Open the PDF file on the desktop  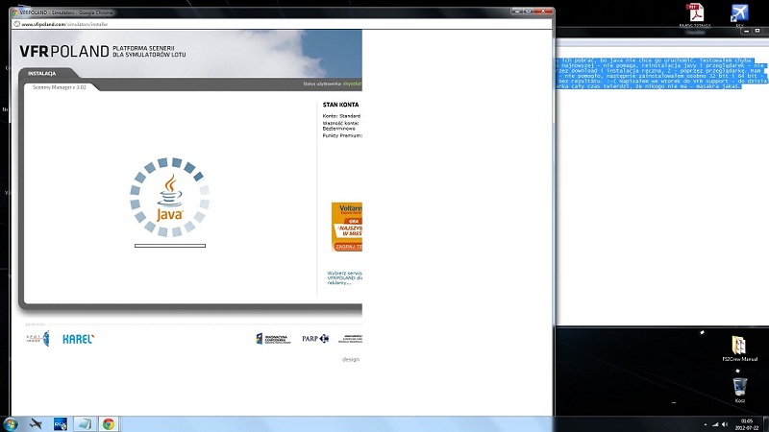click(694, 13)
